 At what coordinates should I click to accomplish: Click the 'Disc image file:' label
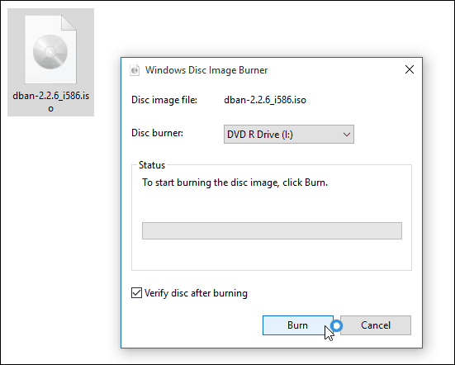[x=164, y=100]
